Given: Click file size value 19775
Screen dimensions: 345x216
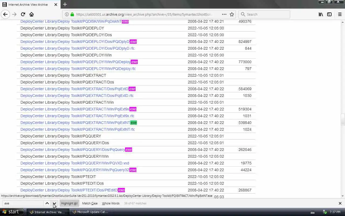Looking at the screenshot, I should [x=246, y=163].
